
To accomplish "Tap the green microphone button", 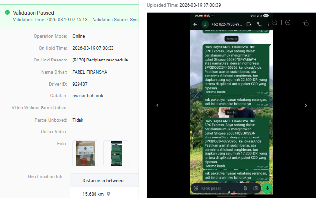I will (x=267, y=188).
